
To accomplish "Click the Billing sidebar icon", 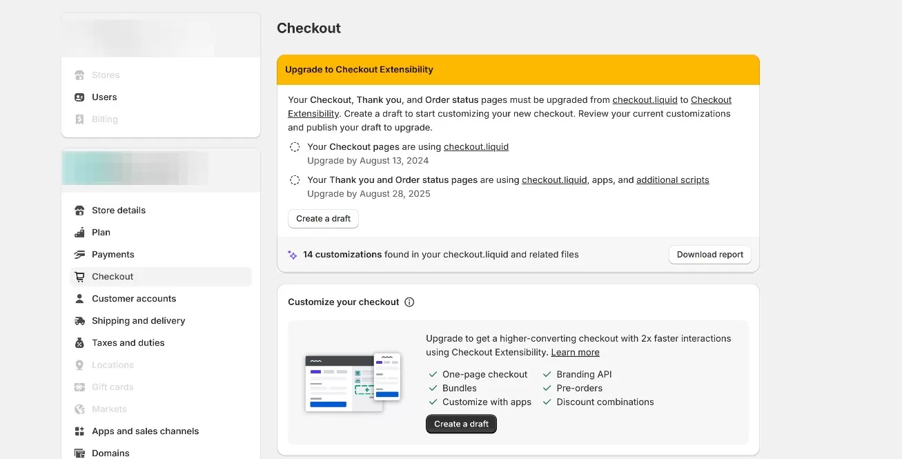I will coord(79,119).
